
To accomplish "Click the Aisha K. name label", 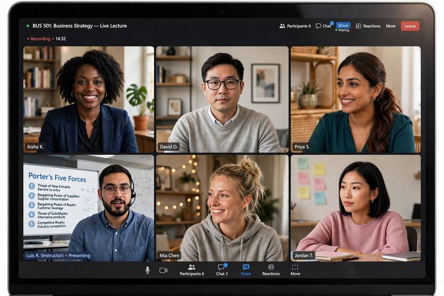I will 35,147.
